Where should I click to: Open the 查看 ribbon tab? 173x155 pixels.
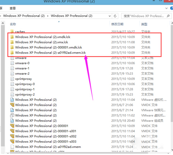pyautogui.click(x=13, y=8)
